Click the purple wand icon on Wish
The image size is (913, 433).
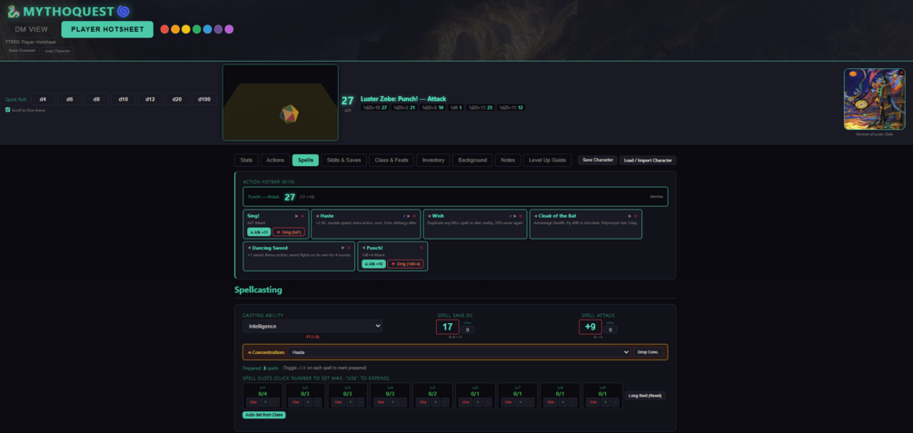[x=510, y=216]
